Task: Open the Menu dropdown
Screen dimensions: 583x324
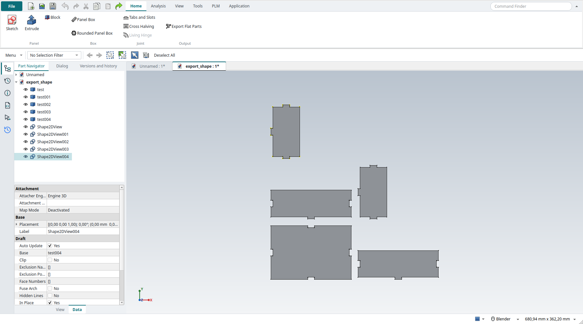Action: click(14, 55)
